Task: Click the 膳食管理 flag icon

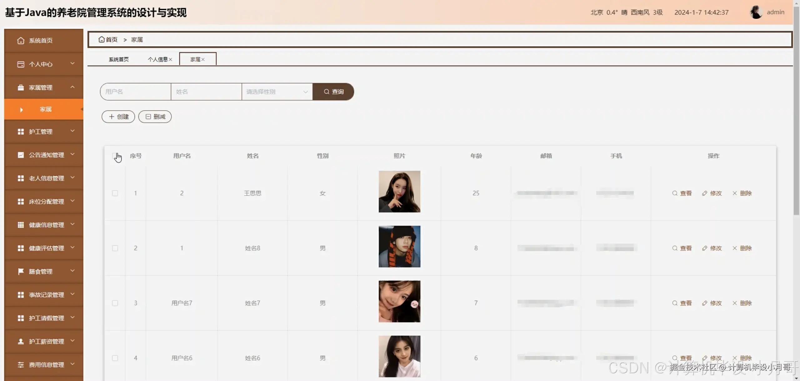Action: coord(21,271)
